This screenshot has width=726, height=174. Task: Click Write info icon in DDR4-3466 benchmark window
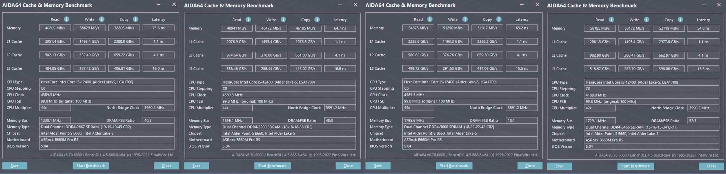coord(646,20)
